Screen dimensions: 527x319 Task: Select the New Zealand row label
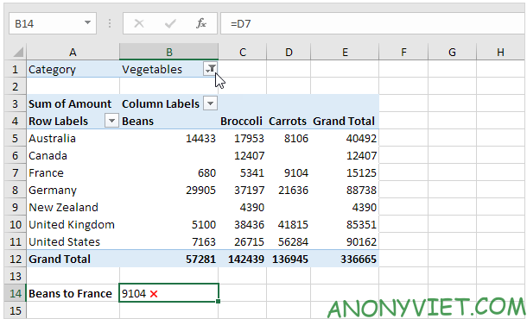coord(73,207)
